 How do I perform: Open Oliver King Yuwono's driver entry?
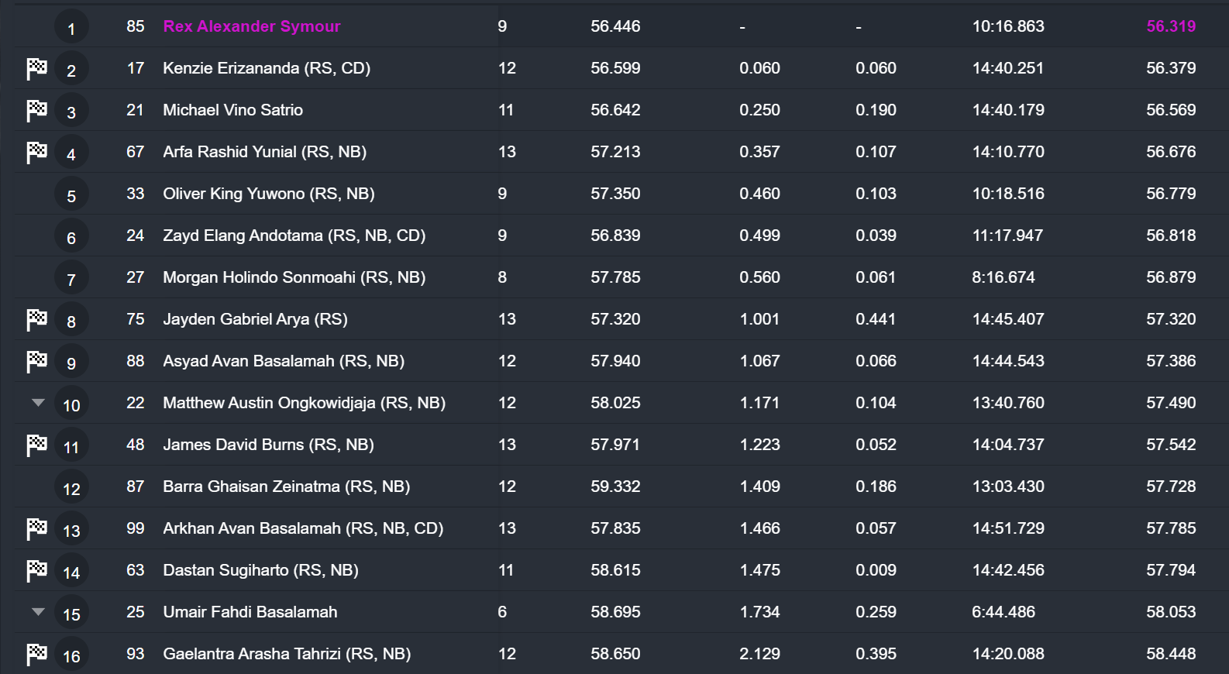pyautogui.click(x=268, y=194)
